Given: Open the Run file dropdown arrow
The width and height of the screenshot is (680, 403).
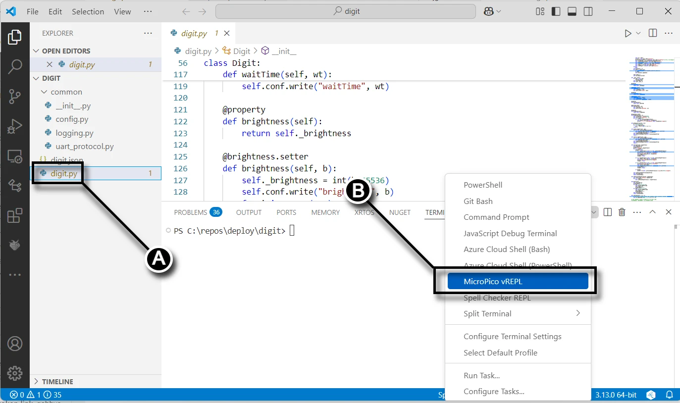Looking at the screenshot, I should coord(638,33).
